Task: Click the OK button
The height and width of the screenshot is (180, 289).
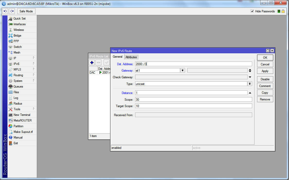Action: 265,58
